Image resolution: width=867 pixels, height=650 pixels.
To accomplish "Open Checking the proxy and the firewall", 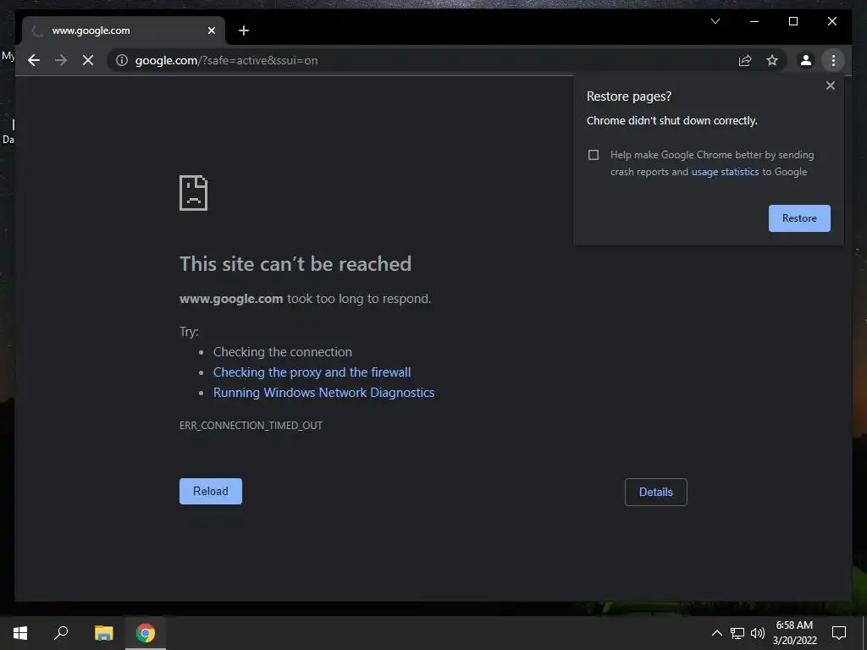I will point(312,372).
